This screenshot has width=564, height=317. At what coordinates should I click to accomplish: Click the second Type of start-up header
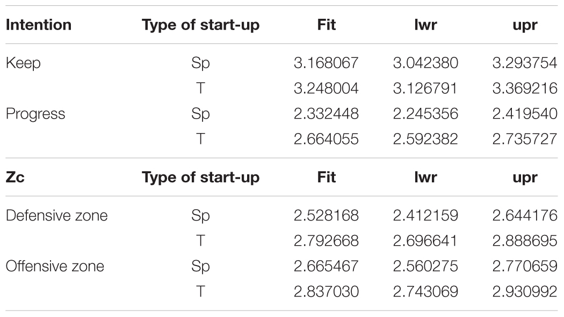200,178
